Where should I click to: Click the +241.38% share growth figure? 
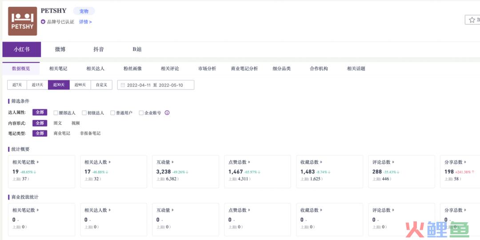click(x=464, y=172)
